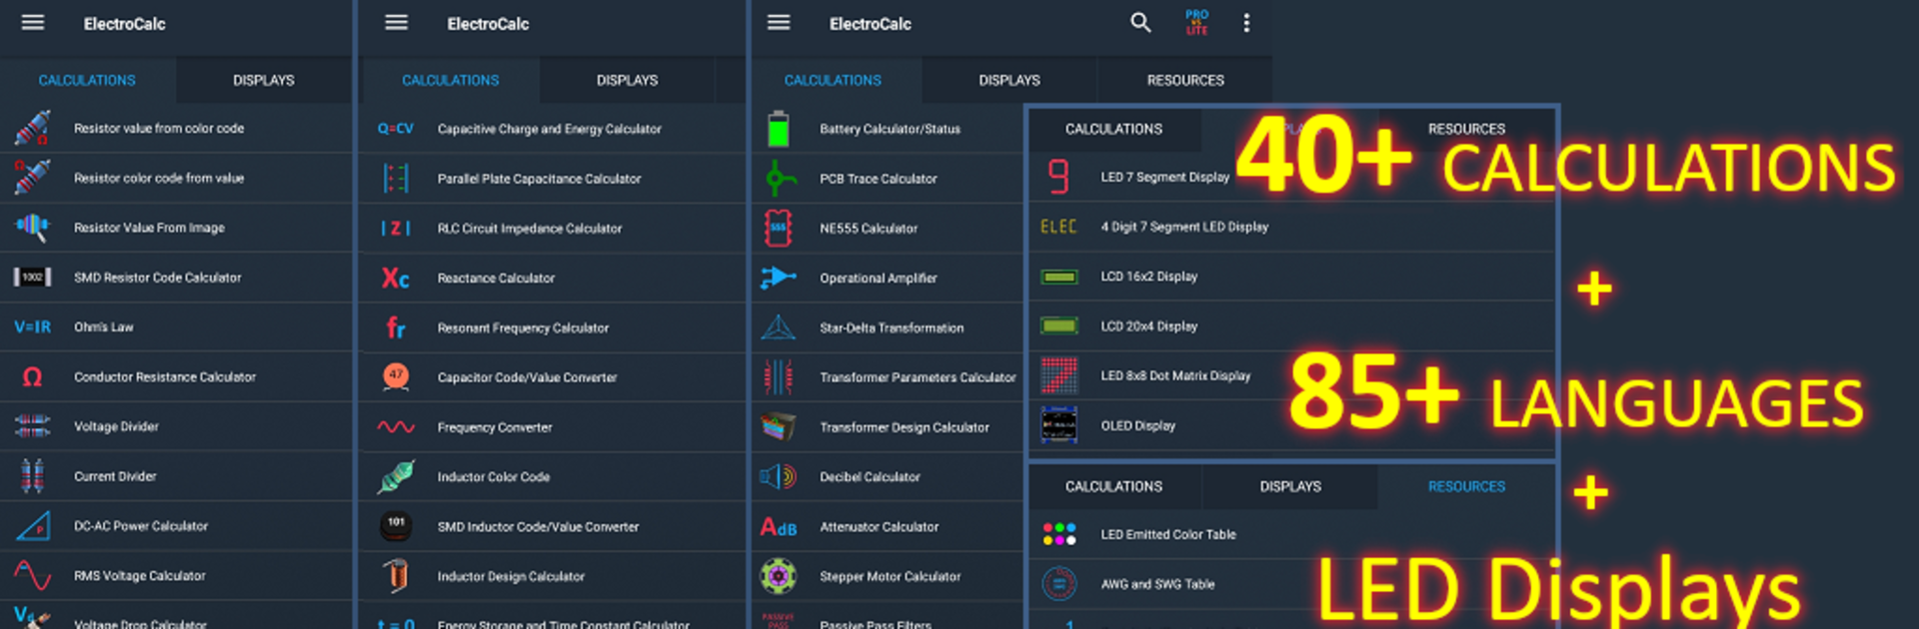Click the LED 7 Segment Display icon
1919x629 pixels.
[x=1058, y=177]
